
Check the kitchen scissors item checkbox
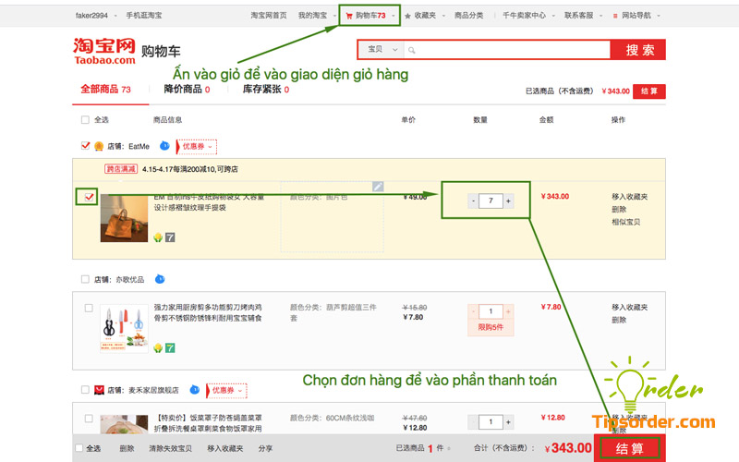[x=89, y=308]
